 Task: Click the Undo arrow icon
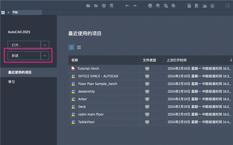point(127,6)
